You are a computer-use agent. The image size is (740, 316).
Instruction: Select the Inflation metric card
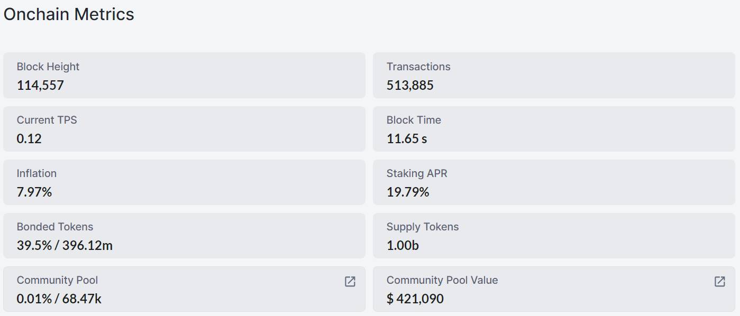[x=184, y=182]
